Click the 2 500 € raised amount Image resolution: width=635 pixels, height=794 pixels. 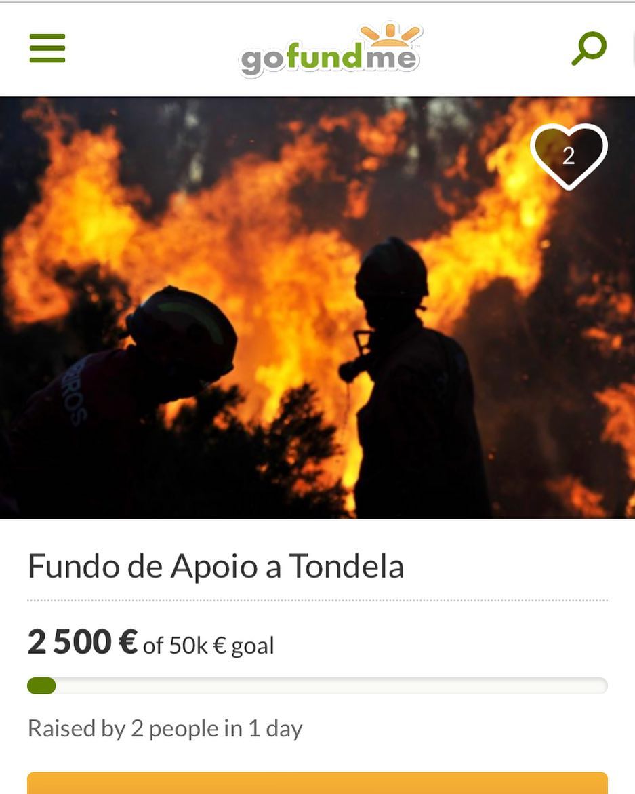click(83, 642)
